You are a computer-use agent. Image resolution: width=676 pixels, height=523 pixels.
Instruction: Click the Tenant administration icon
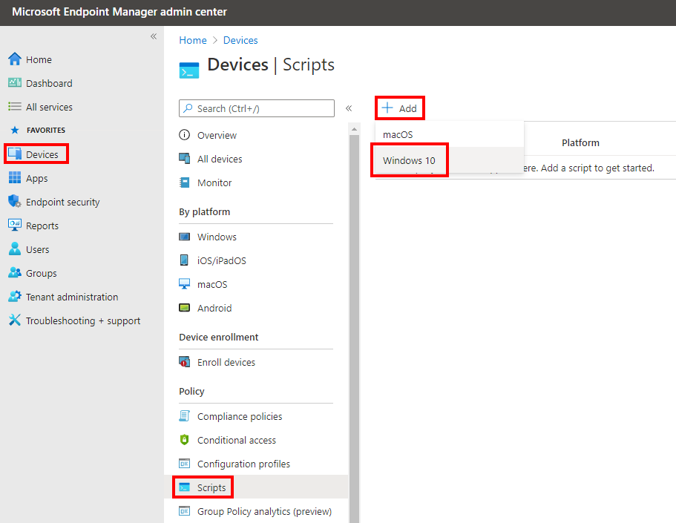[x=15, y=296]
